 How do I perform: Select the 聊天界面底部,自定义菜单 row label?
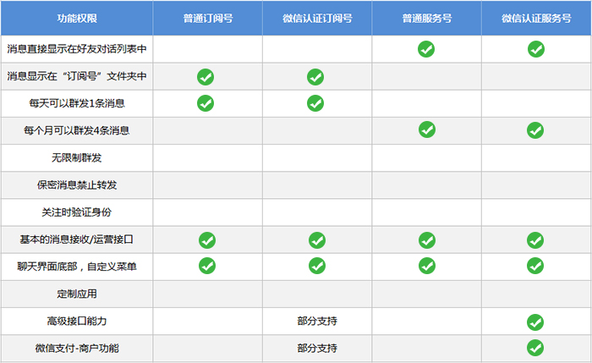click(77, 267)
